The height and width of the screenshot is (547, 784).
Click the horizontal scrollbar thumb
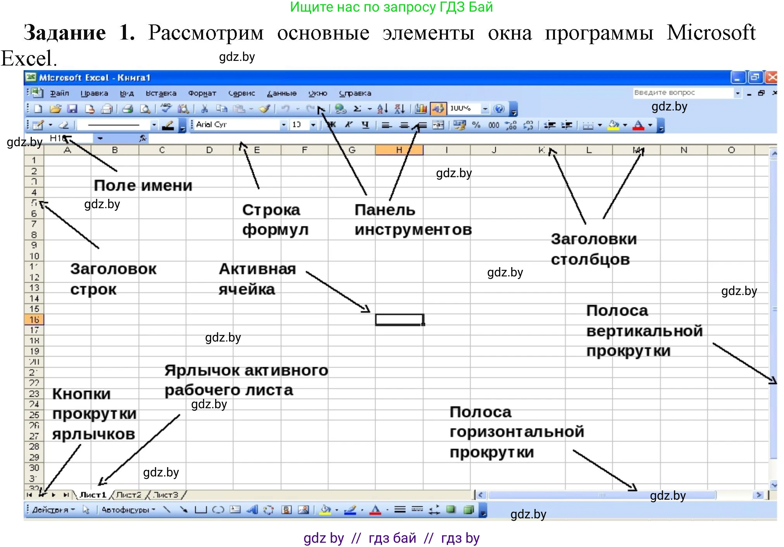tap(602, 495)
